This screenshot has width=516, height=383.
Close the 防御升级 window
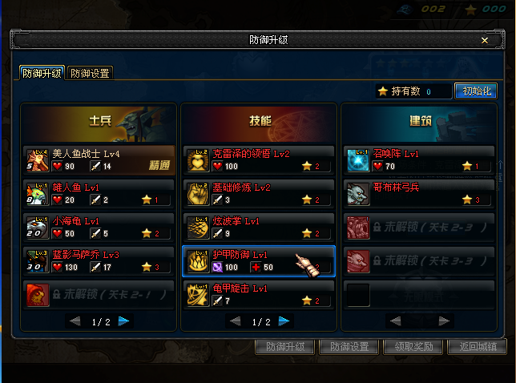[485, 41]
